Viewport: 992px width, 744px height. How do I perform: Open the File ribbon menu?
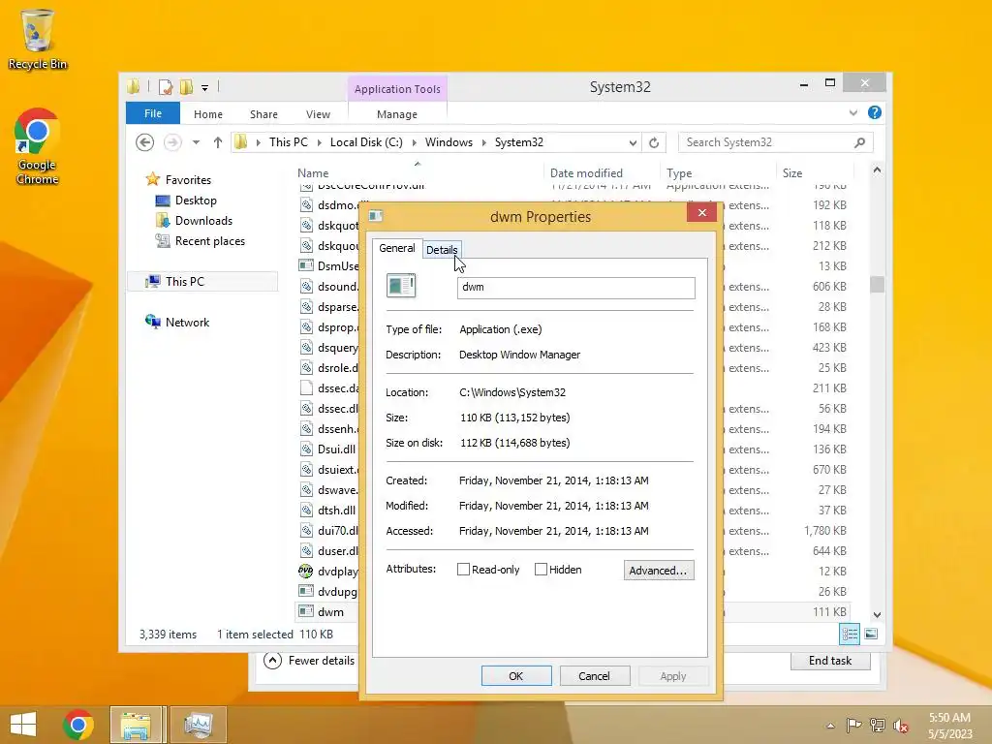153,113
